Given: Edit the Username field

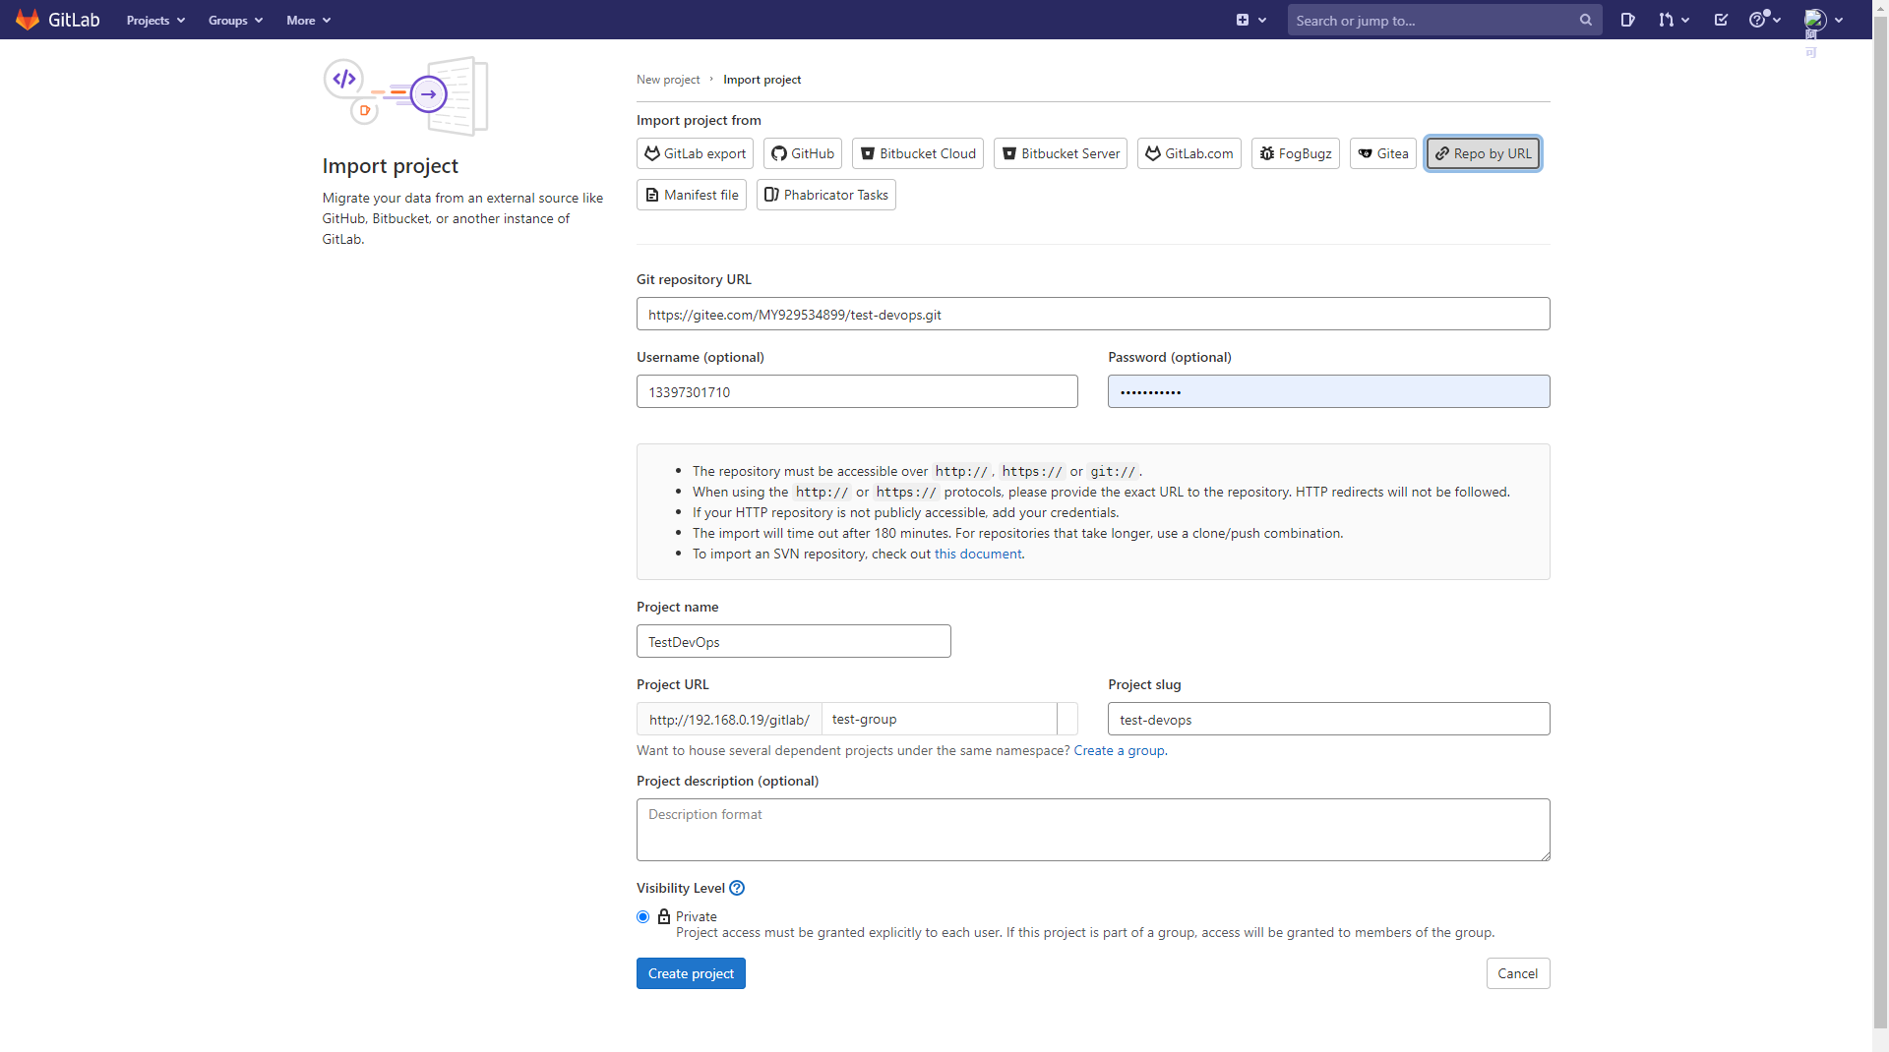Looking at the screenshot, I should click(857, 391).
